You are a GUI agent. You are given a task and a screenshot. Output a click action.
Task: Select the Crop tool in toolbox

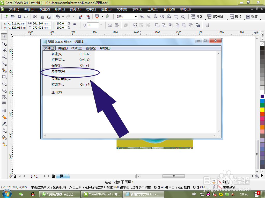pos(4,50)
